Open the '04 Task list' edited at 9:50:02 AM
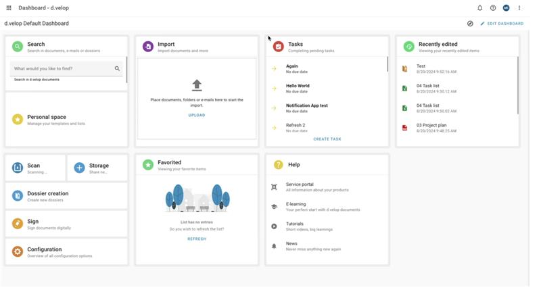This screenshot has width=541, height=294. pos(458,108)
